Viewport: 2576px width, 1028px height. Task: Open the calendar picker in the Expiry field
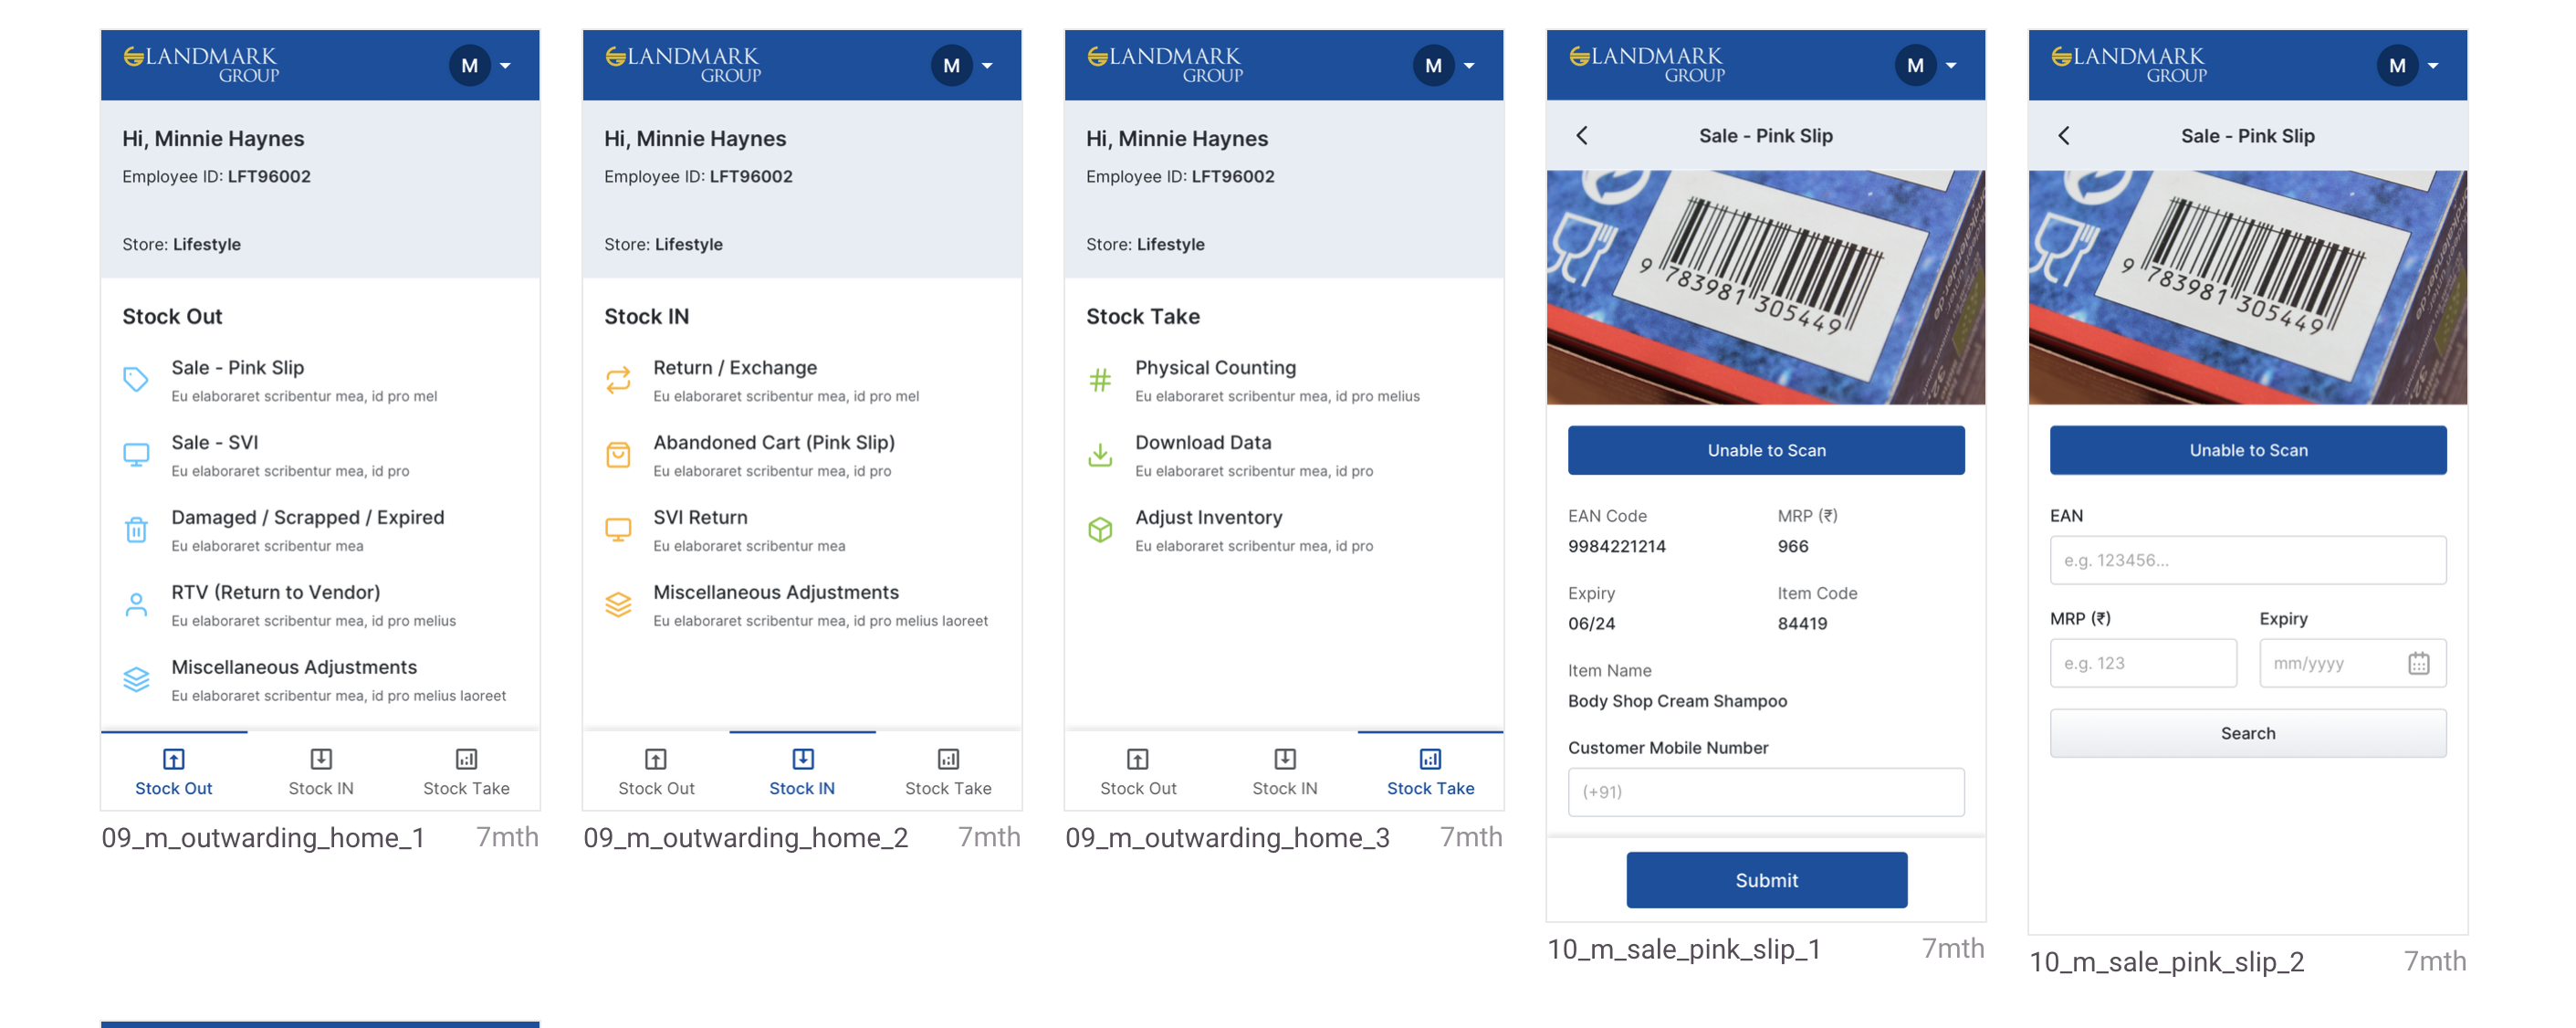(2418, 662)
